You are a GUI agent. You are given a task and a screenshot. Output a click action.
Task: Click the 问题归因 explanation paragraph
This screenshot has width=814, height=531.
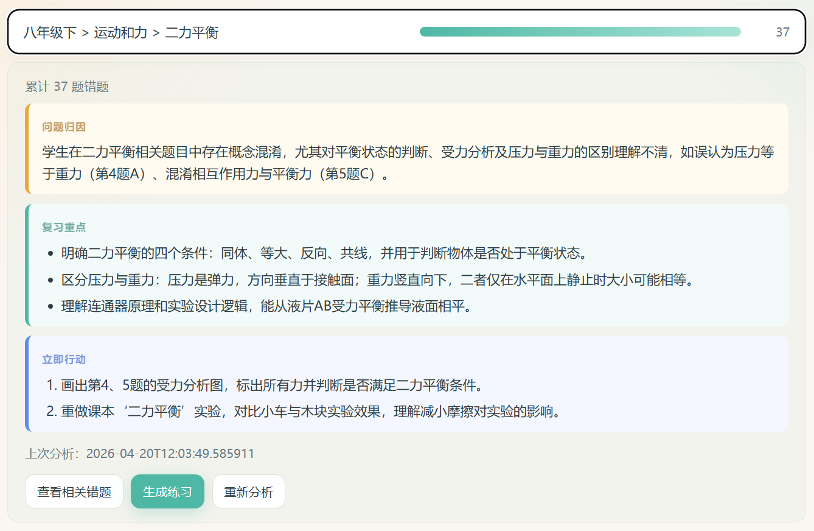tap(402, 164)
